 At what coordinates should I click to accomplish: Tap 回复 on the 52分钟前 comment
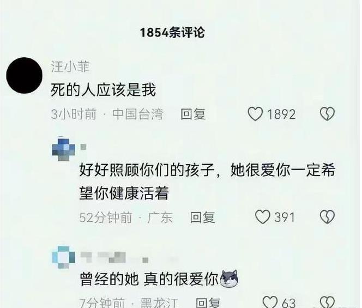pos(202,218)
